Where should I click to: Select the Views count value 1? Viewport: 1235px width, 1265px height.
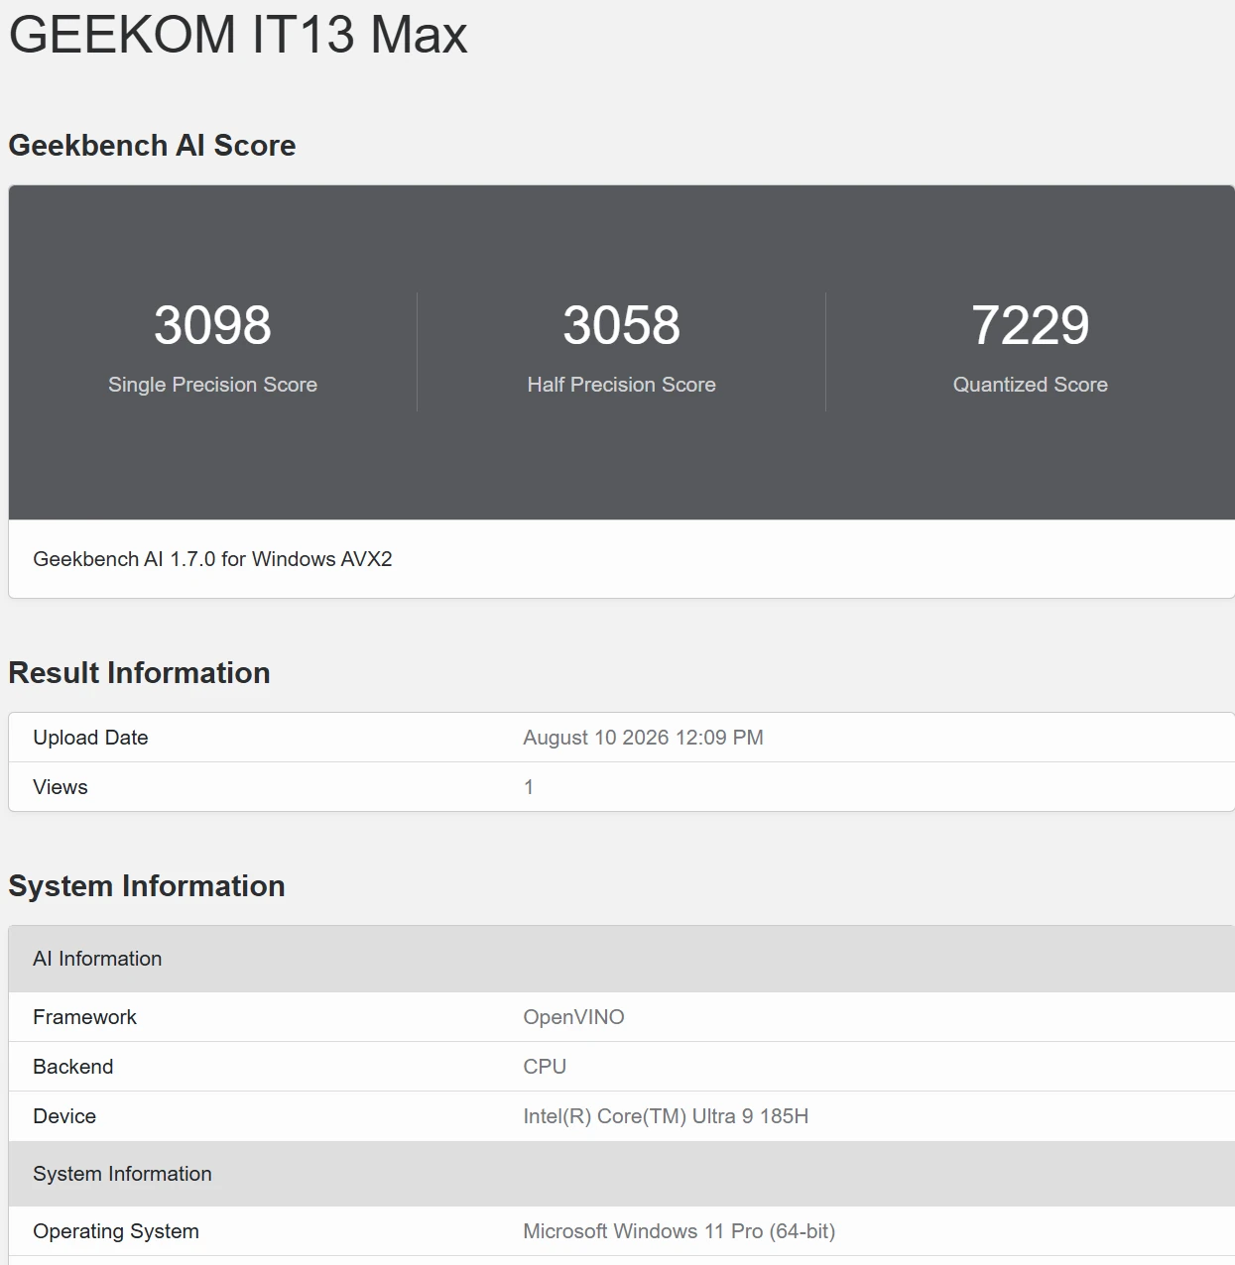(529, 787)
